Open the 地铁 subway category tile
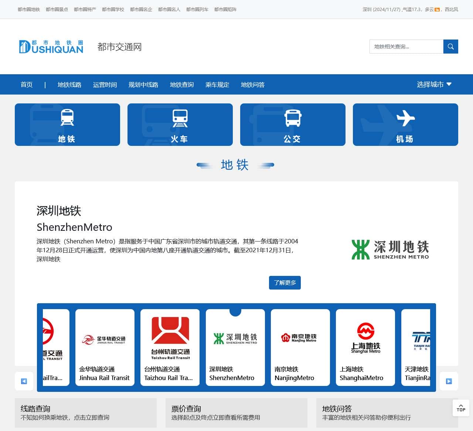Screen dimensions: 473x431 67,124
